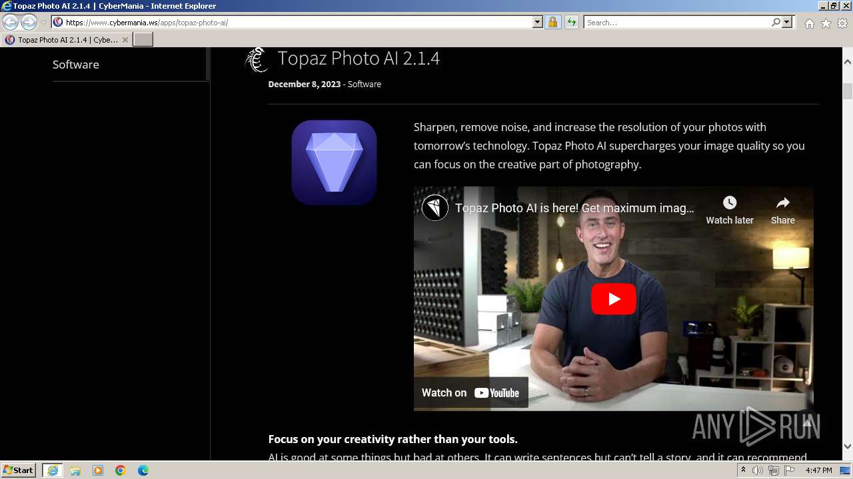The height and width of the screenshot is (479, 853).
Task: Open the Software category link under the date
Action: click(364, 84)
